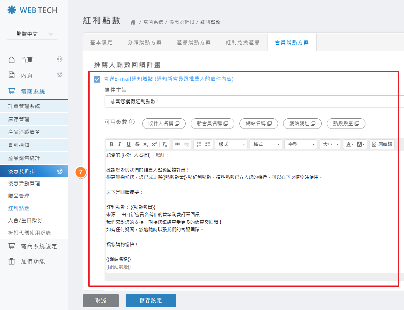Open the text color picker
This screenshot has width=404, height=310.
[349, 144]
